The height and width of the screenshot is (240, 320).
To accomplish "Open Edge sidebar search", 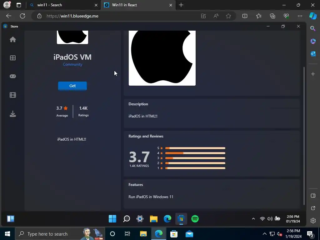I will (313, 28).
